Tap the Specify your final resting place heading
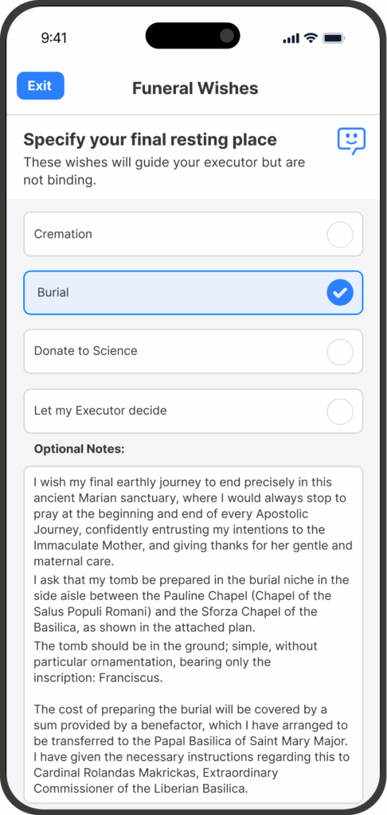Viewport: 387px width, 815px height. [150, 139]
